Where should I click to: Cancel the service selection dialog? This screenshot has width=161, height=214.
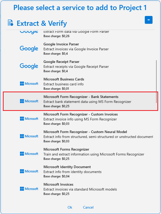click(x=88, y=207)
